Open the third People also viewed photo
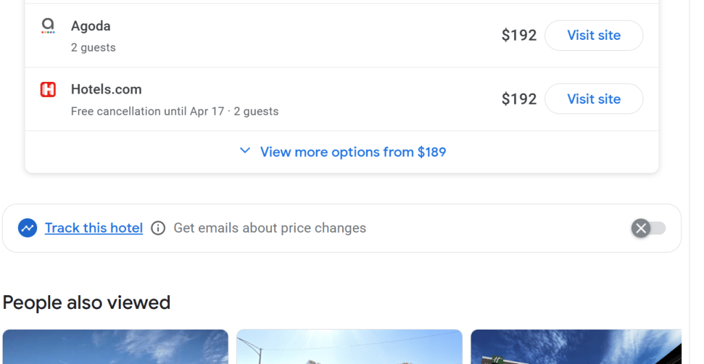Screen dimensions: 704x364 [576, 347]
